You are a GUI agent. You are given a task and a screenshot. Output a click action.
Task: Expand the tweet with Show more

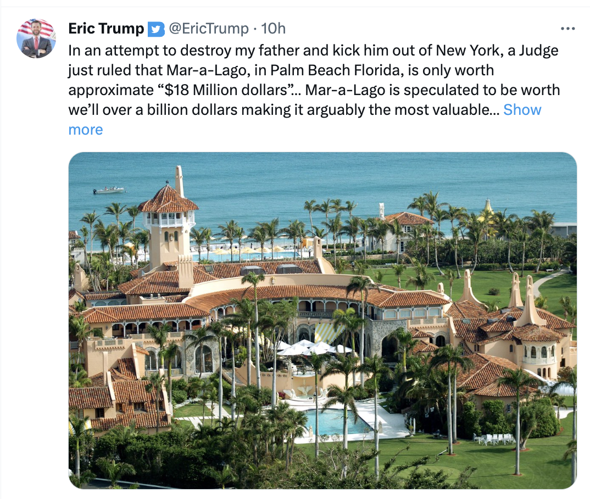click(x=522, y=110)
